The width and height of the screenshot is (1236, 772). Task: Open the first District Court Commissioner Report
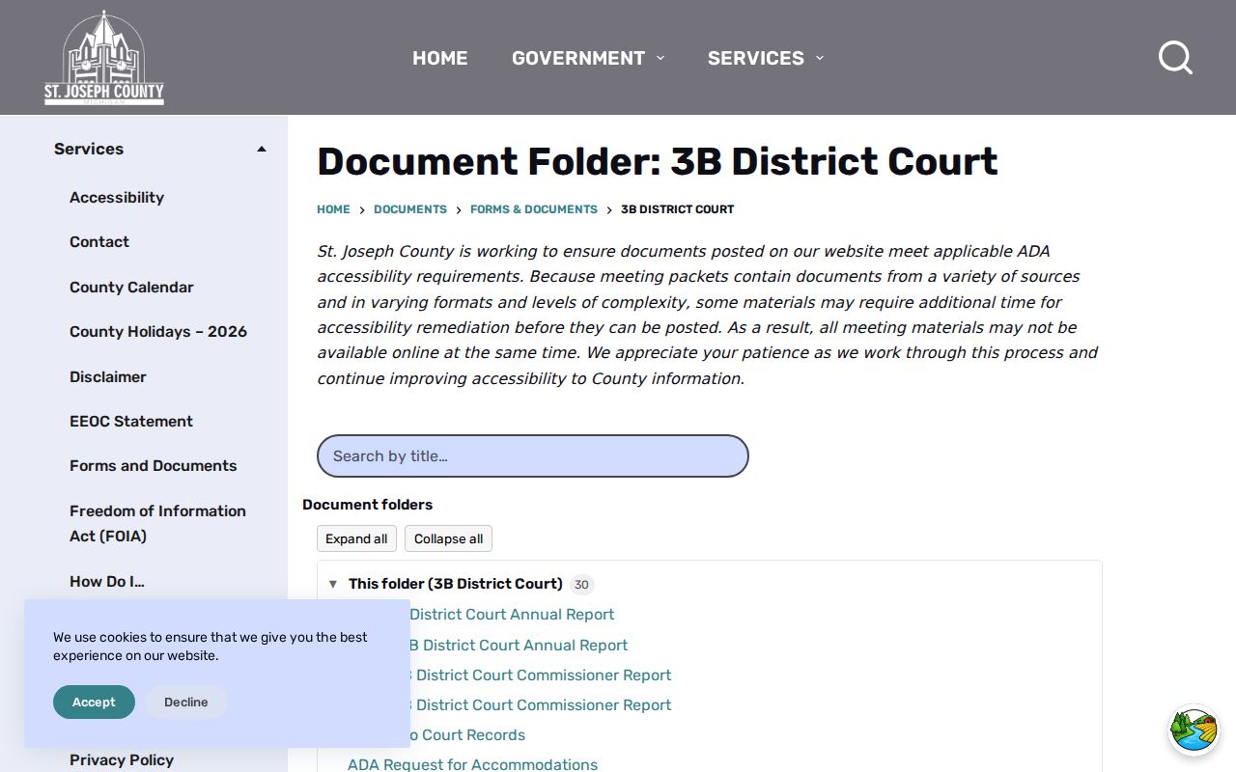tap(541, 675)
